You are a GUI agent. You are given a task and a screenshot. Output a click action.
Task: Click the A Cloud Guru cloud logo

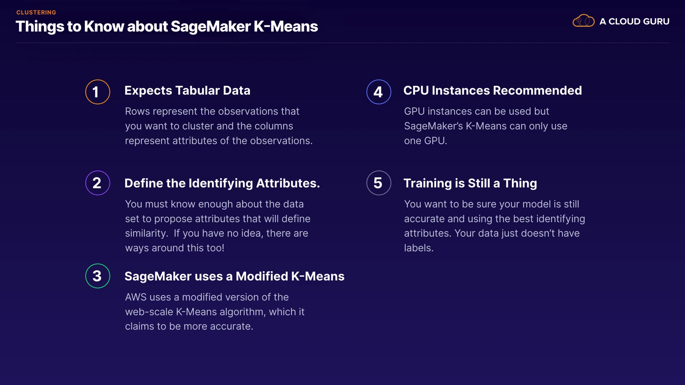[583, 21]
